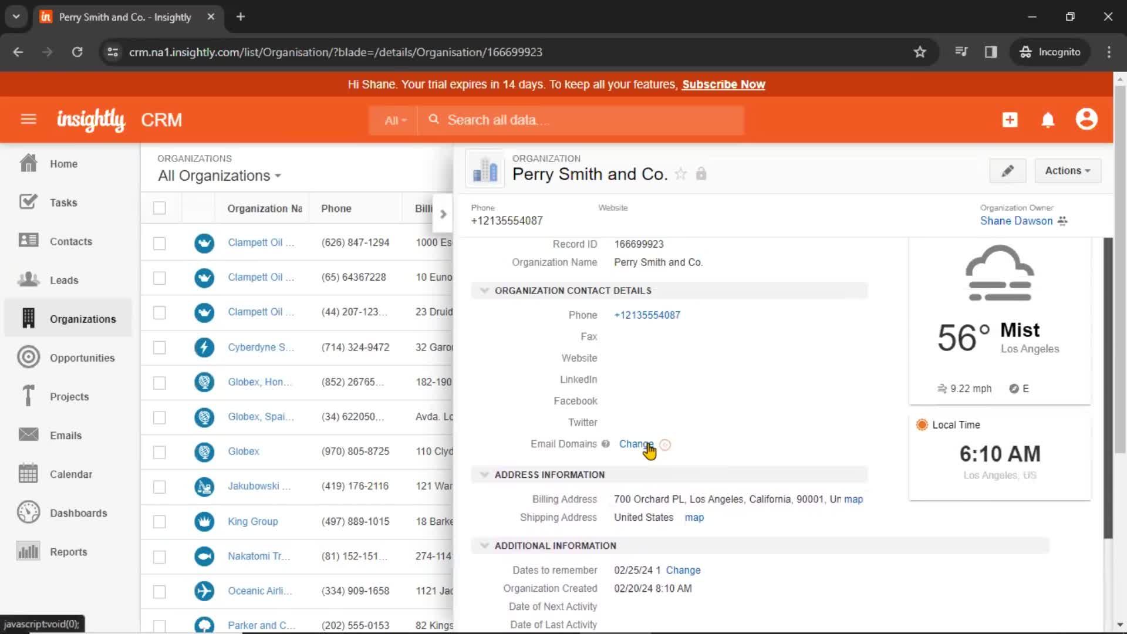Click the map link for Billing Address

coord(853,498)
